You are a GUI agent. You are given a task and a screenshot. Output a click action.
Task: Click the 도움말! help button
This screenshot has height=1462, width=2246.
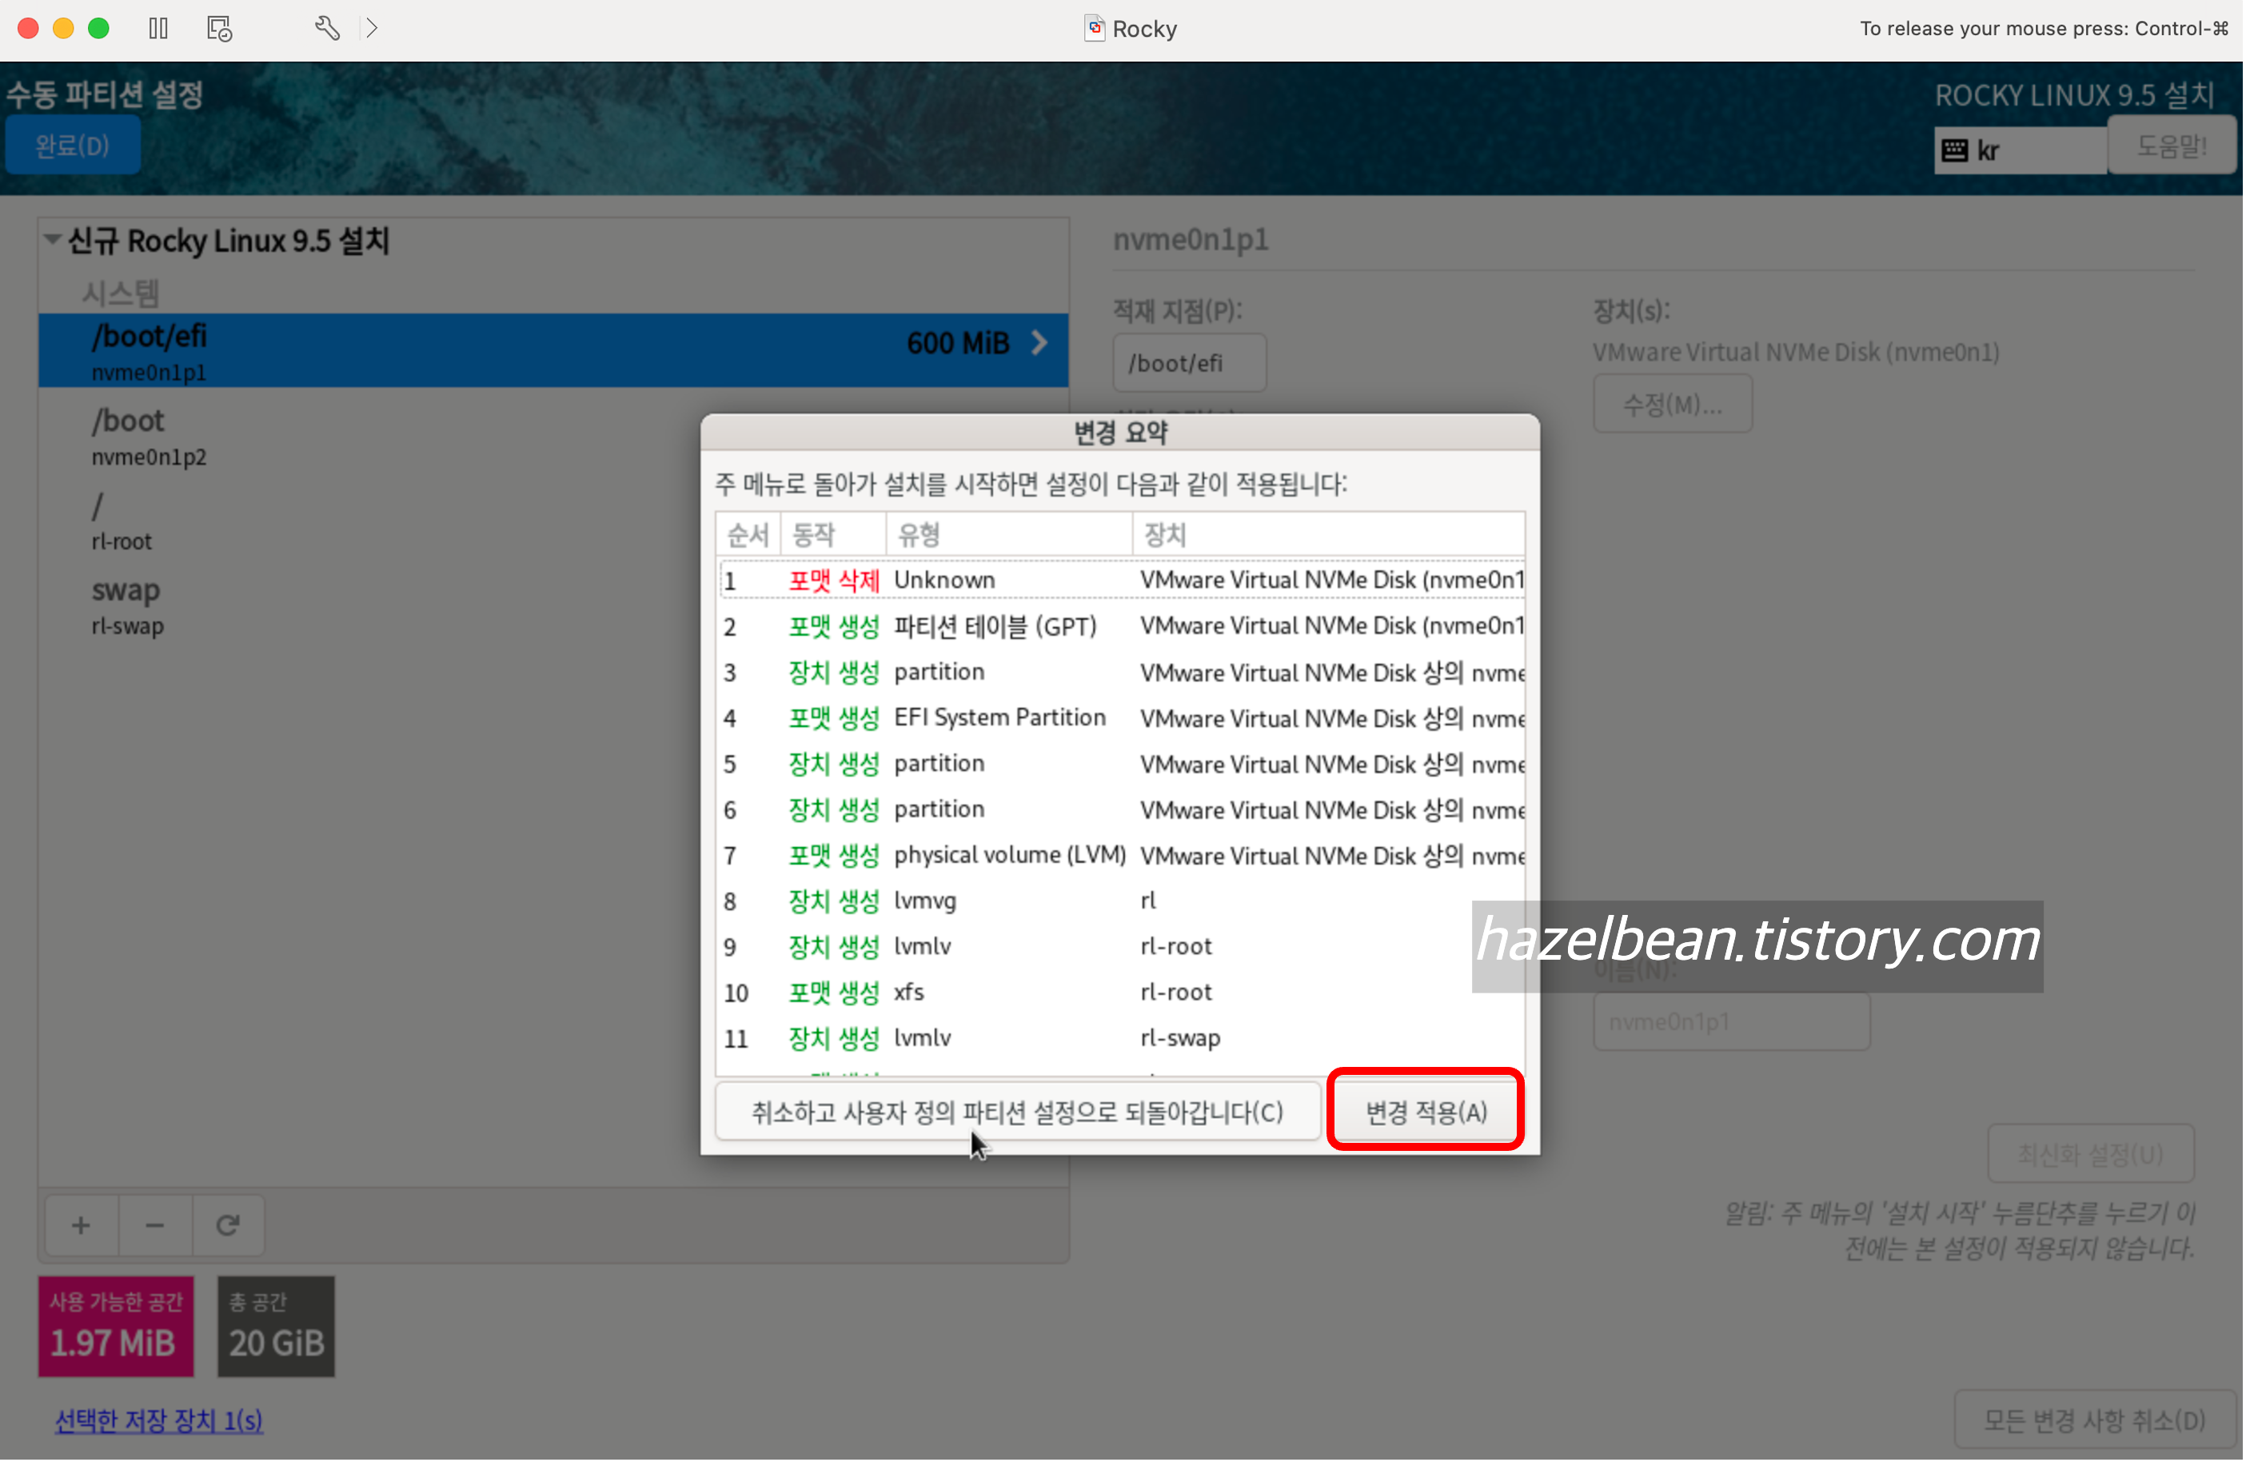tap(2172, 146)
